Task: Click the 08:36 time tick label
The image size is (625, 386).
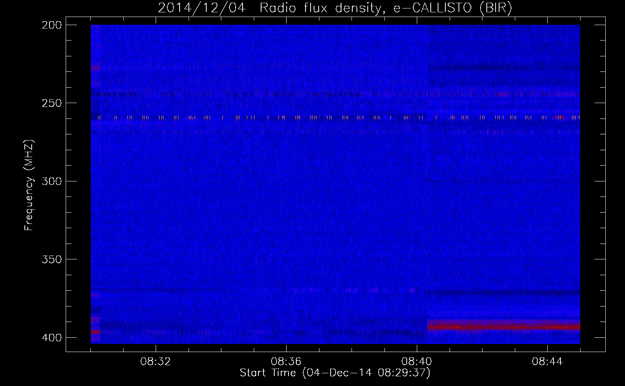Action: point(286,362)
